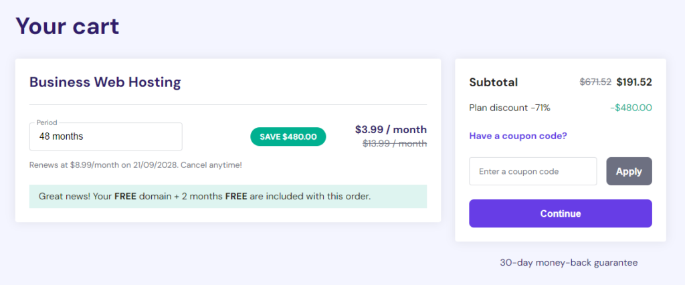The height and width of the screenshot is (285, 685).
Task: Click the crossed-out $13.99 / month price
Action: click(394, 142)
